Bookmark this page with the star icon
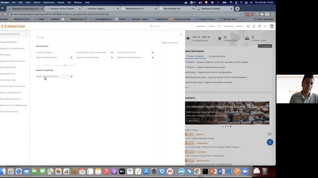318x178 pixels. coord(240,14)
